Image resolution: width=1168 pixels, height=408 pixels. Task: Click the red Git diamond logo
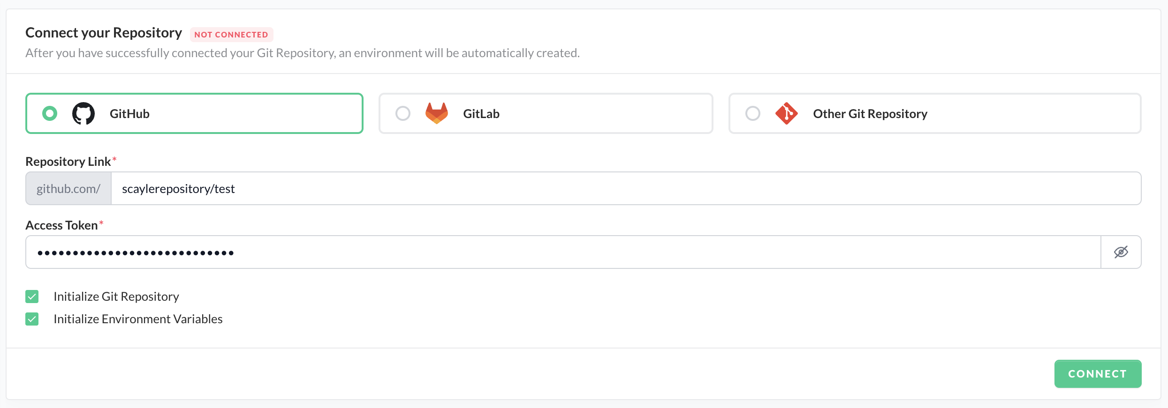click(787, 113)
